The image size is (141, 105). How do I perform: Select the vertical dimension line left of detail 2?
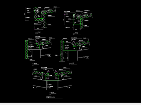click(64, 20)
